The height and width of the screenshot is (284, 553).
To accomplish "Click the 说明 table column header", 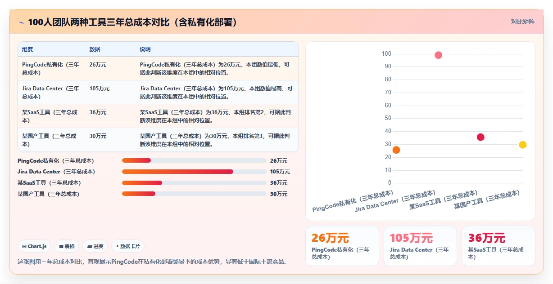I will (145, 49).
